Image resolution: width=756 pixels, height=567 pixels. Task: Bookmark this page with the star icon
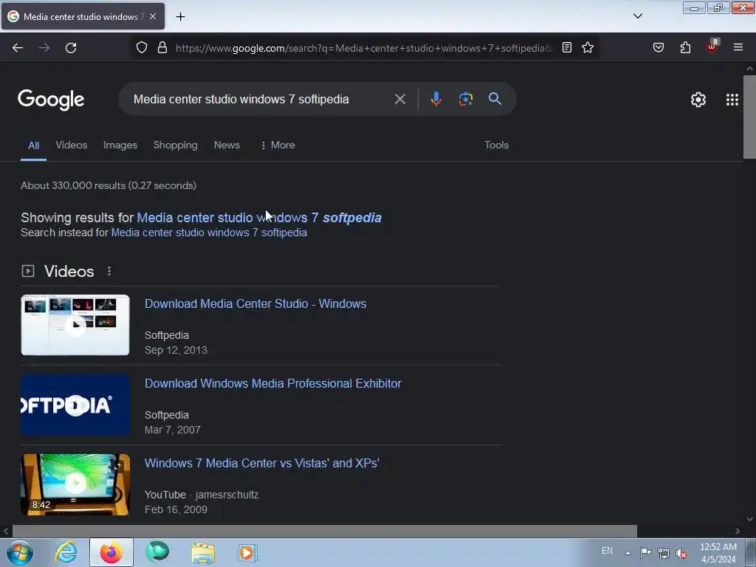587,47
